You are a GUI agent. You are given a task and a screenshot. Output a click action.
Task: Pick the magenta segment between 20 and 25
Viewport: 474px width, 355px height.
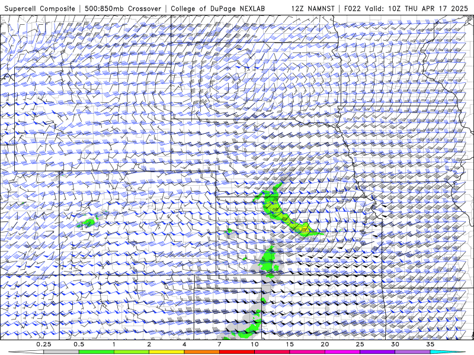coord(342,352)
